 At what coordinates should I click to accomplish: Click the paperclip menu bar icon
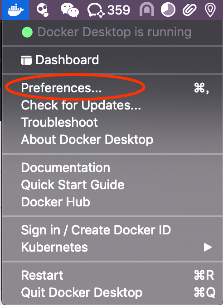(189, 10)
